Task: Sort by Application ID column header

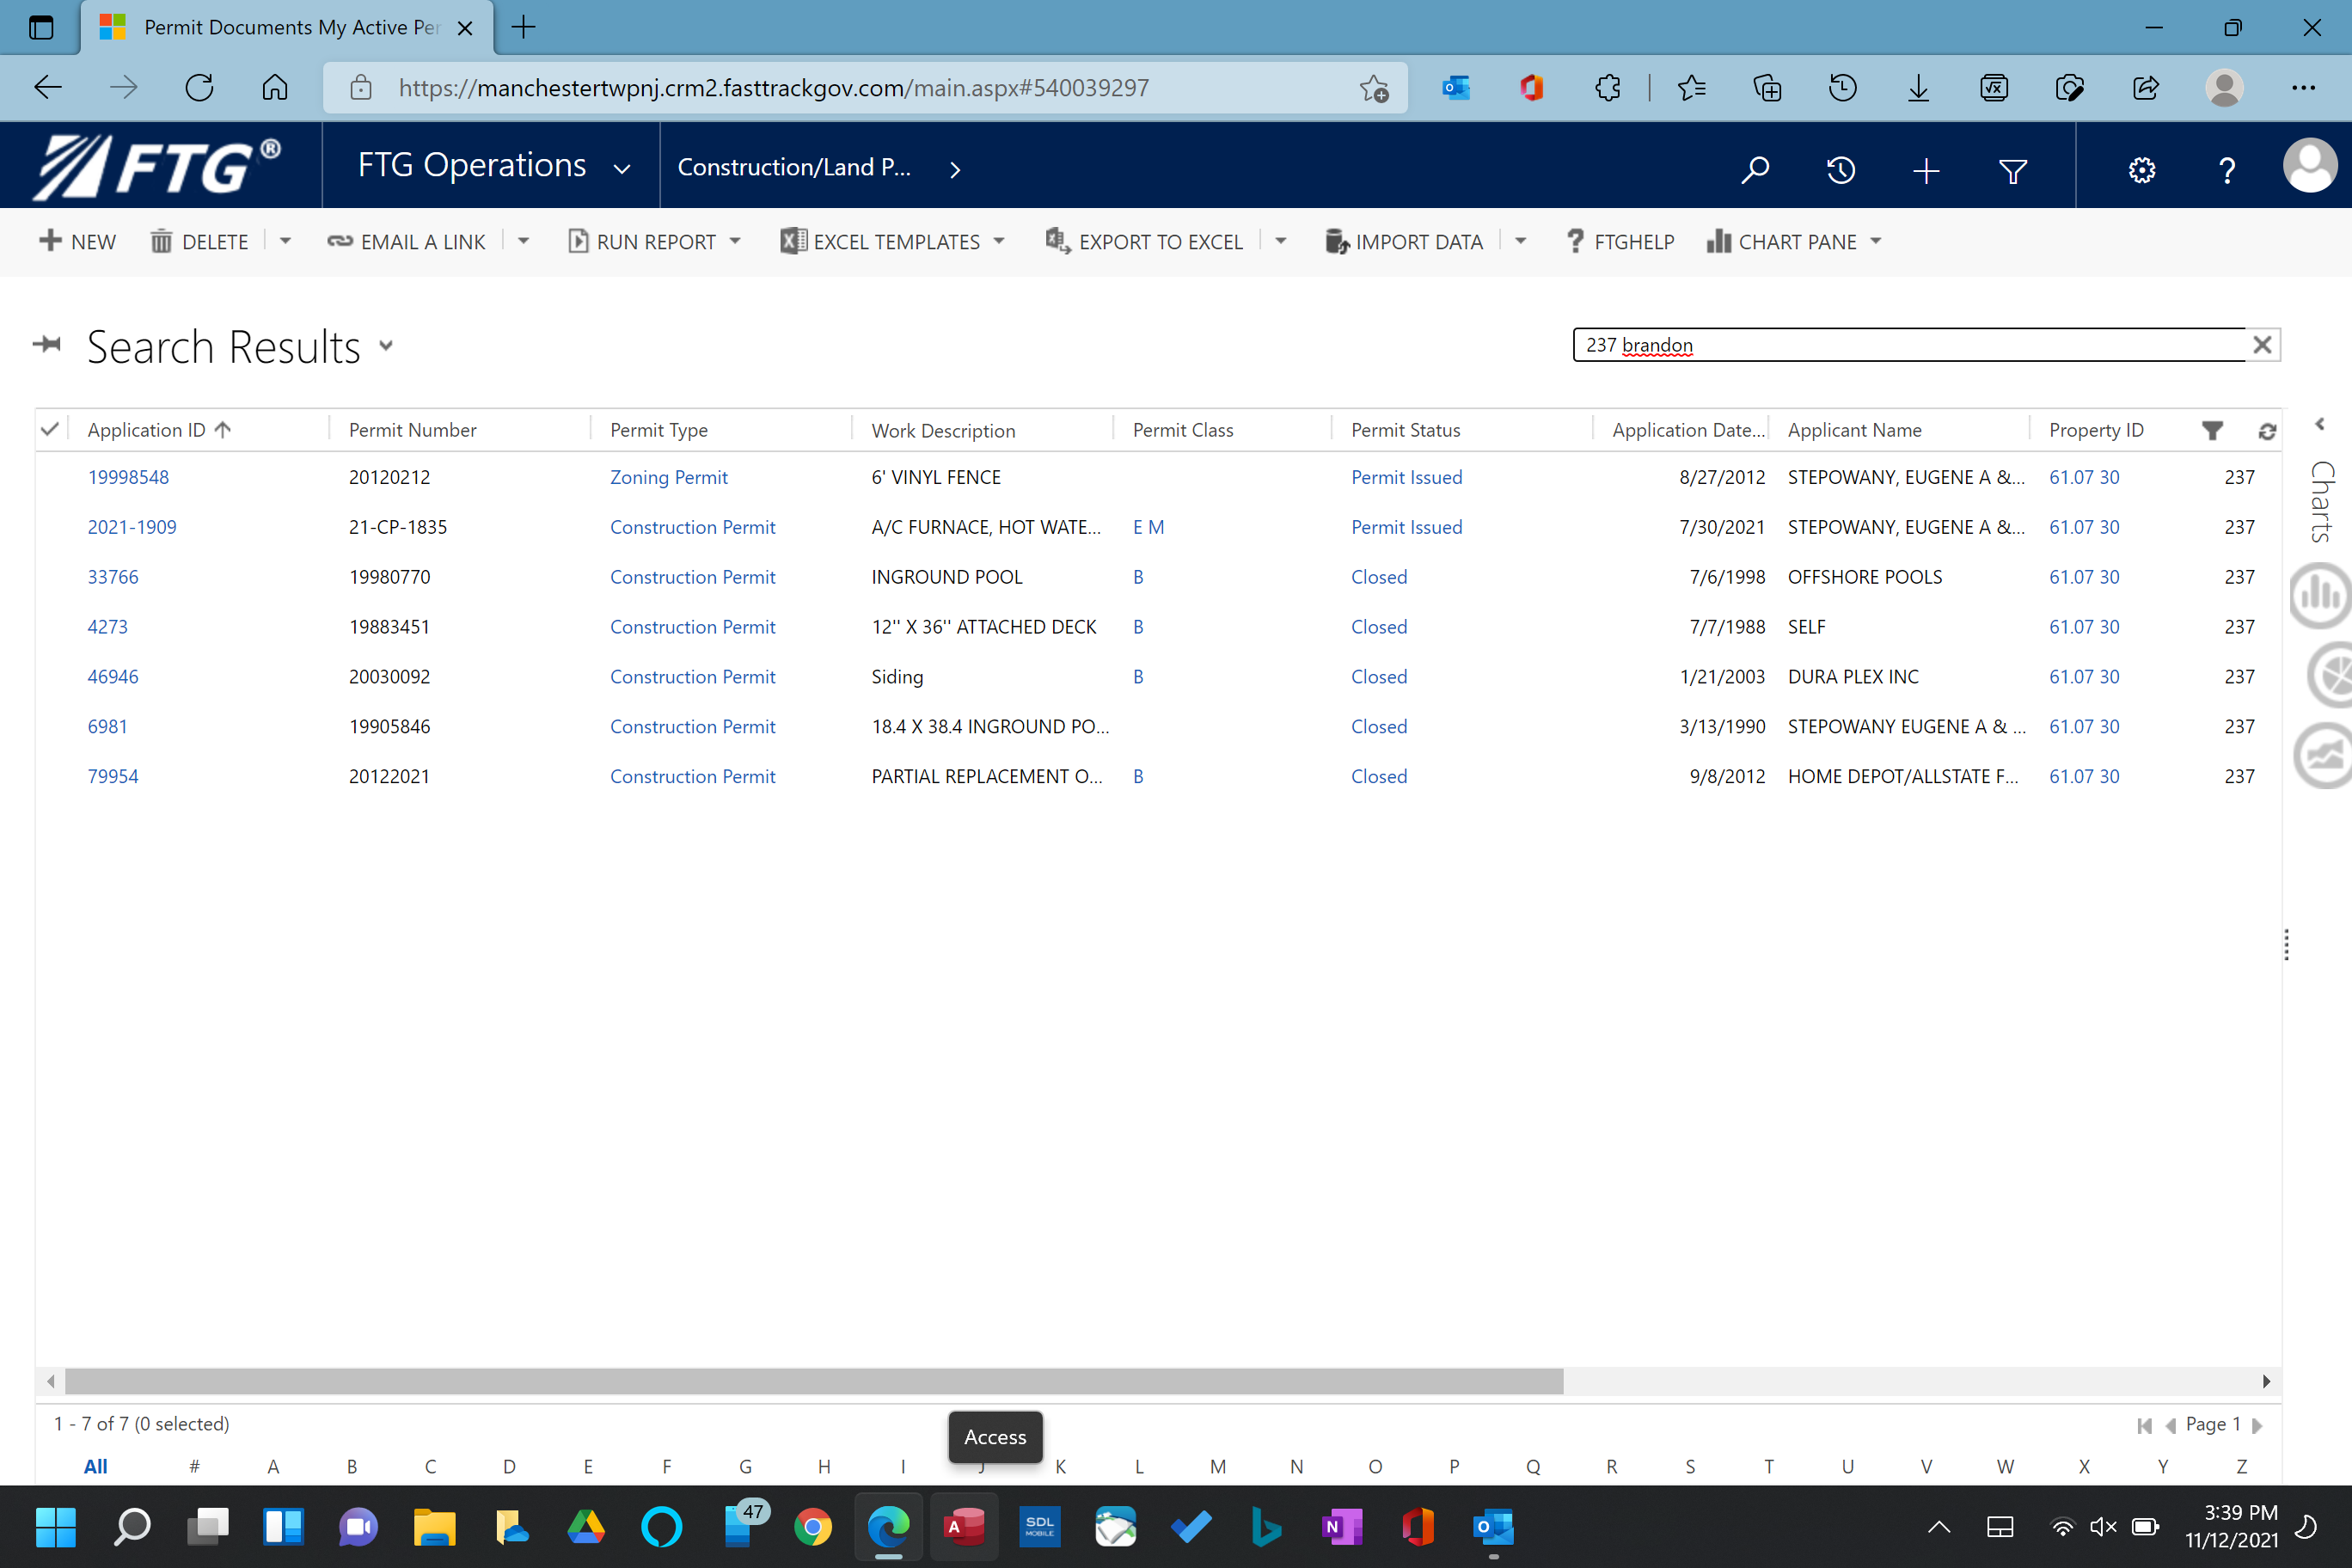Action: [160, 430]
